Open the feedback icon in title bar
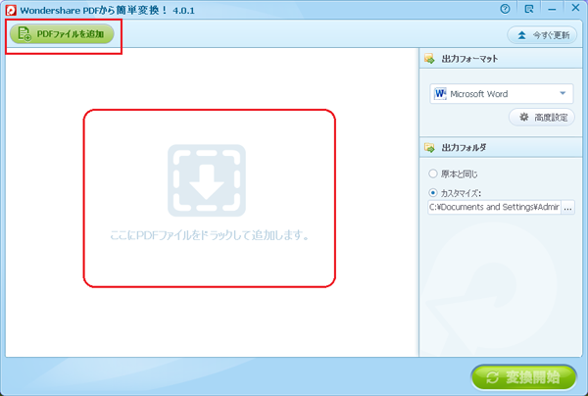Viewport: 588px width, 396px height. click(x=529, y=9)
